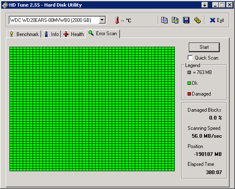This screenshot has width=235, height=189.
Task: Click the gray 763 MB legend square
Action: 189,72
